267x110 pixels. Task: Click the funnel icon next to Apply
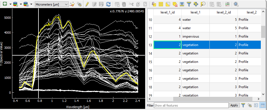pos(243,106)
